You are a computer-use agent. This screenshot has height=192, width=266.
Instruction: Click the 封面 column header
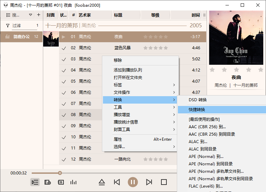point(51,15)
